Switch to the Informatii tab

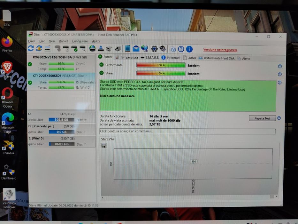pos(171,58)
